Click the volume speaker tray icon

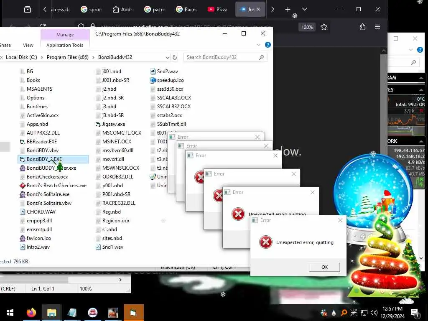(374, 313)
